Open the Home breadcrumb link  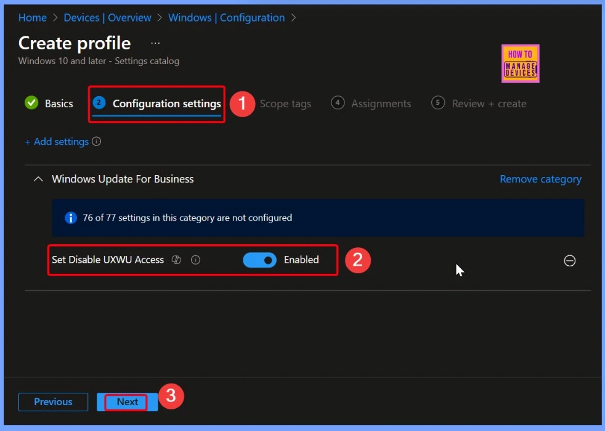click(x=33, y=18)
